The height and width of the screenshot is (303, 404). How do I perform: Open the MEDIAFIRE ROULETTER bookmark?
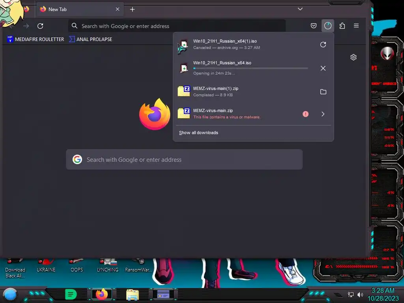point(36,39)
